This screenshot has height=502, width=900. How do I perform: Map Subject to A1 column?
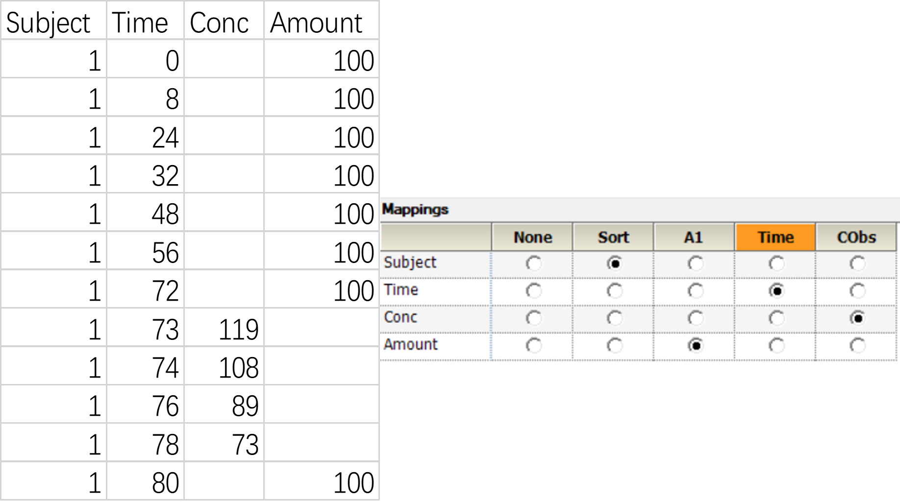pos(695,263)
